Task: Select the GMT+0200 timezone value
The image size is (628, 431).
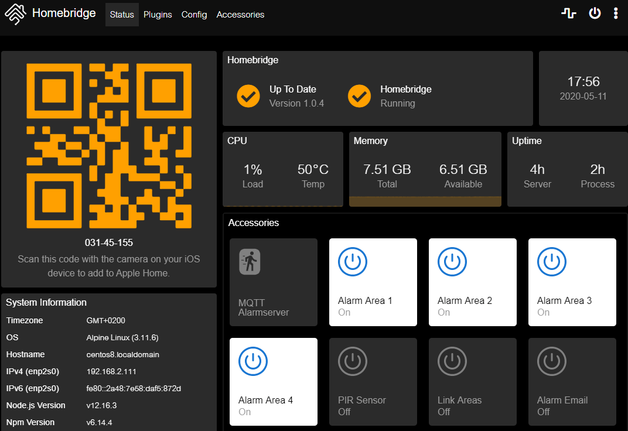Action: point(105,320)
